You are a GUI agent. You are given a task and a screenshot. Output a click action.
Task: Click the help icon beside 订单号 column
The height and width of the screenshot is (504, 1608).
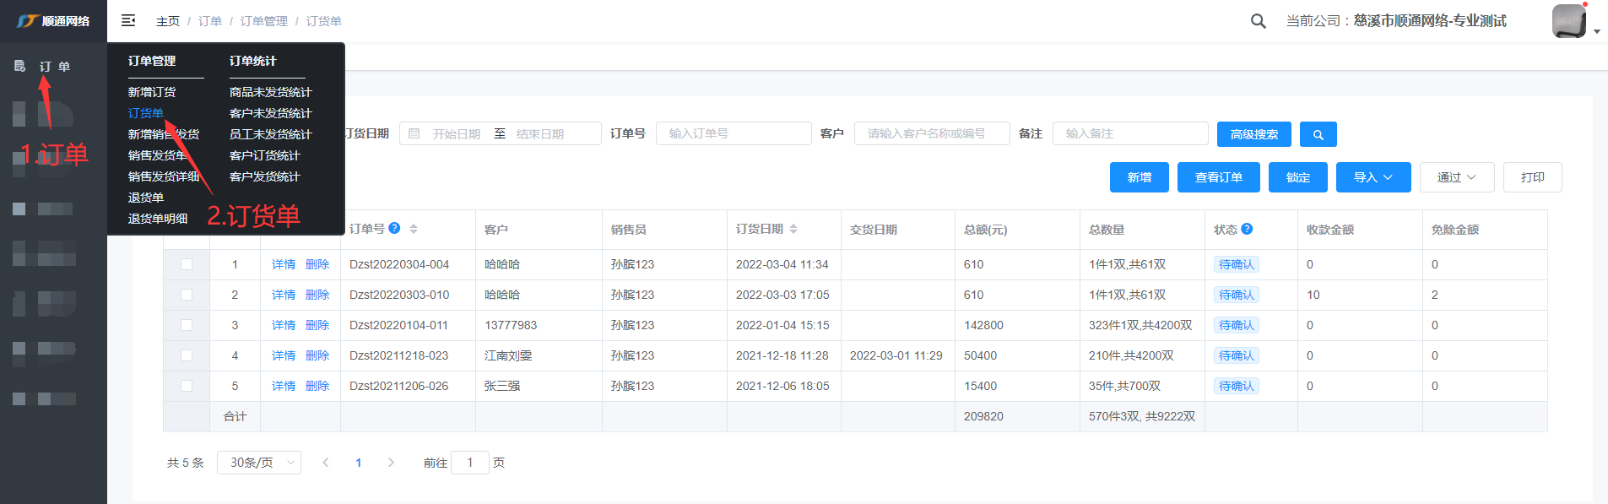pos(394,229)
